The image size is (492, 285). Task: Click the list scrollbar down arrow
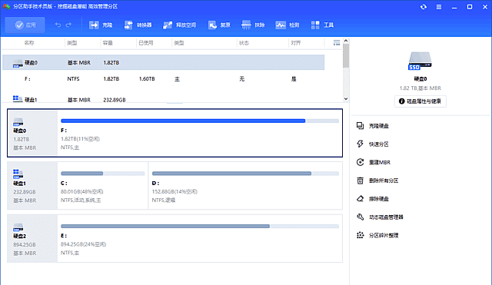346,99
